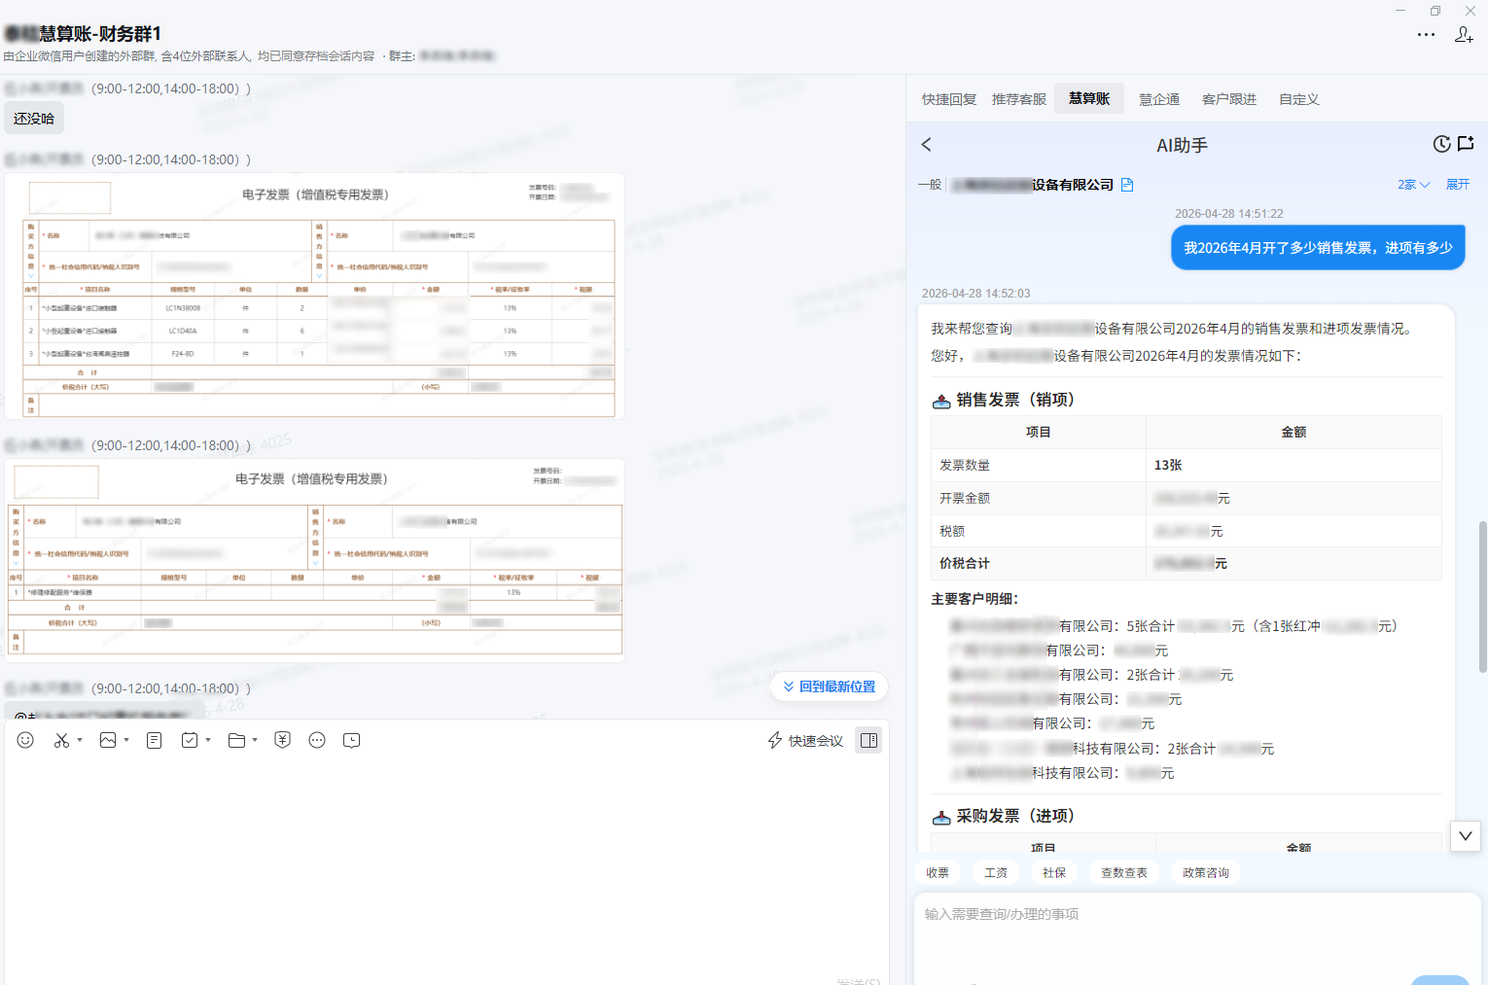Click the AI assistant history clock icon

(1441, 144)
